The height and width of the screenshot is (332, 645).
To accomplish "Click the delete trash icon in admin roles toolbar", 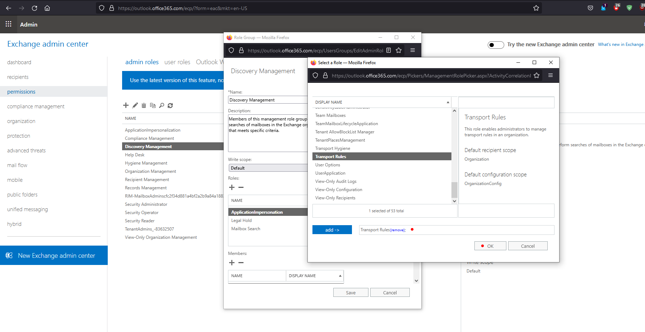I will 144,105.
